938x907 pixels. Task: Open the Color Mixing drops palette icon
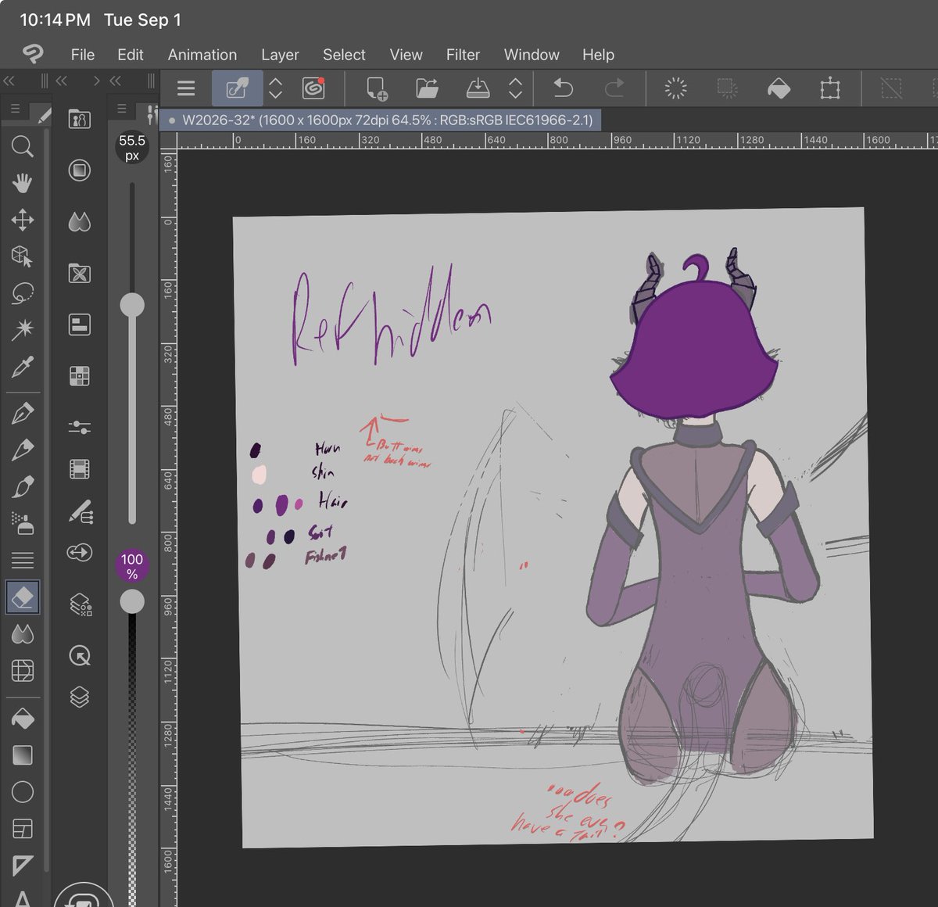(x=79, y=222)
